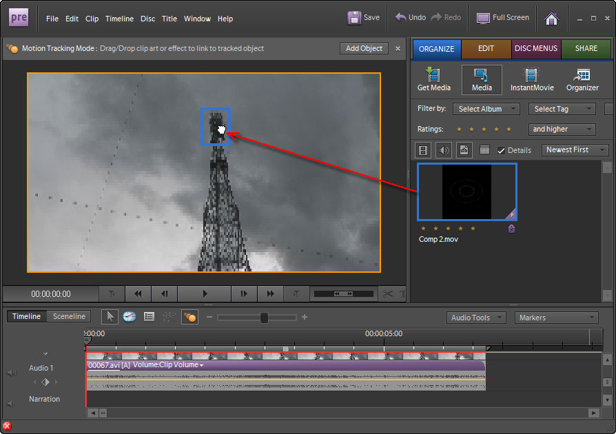The height and width of the screenshot is (434, 616).
Task: Open the Newest First sort dropdown
Action: tap(575, 149)
